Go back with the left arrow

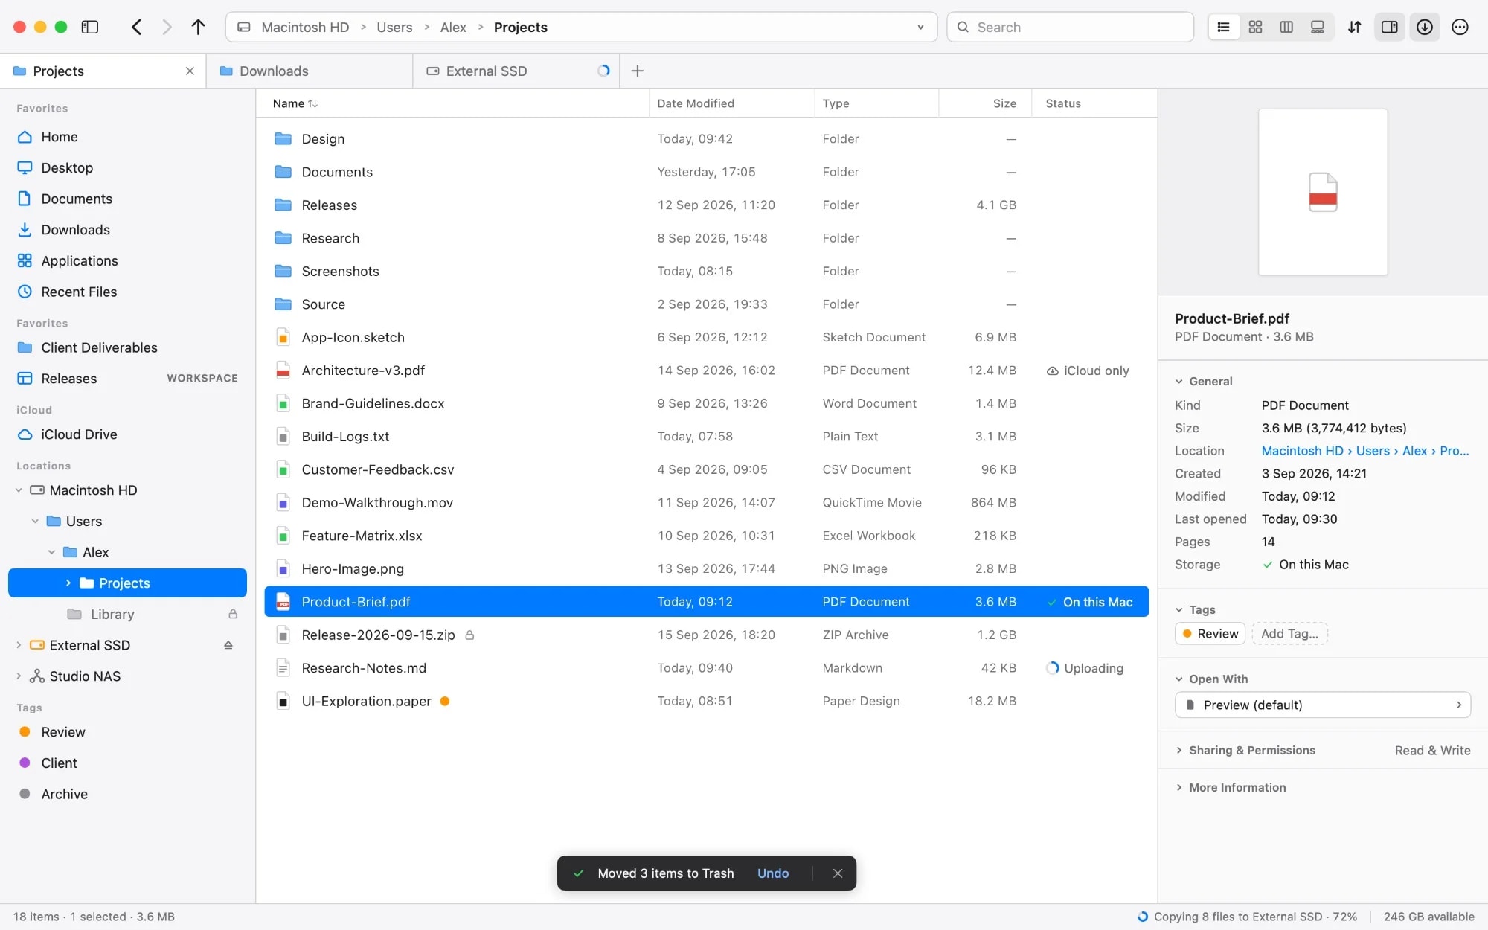pyautogui.click(x=136, y=27)
